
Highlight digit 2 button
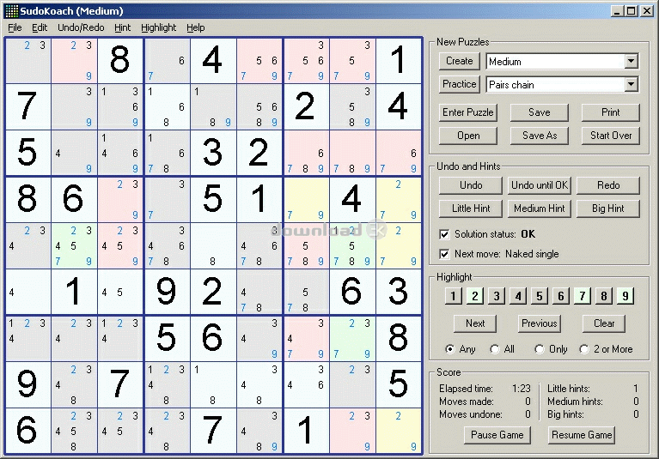[x=475, y=296]
